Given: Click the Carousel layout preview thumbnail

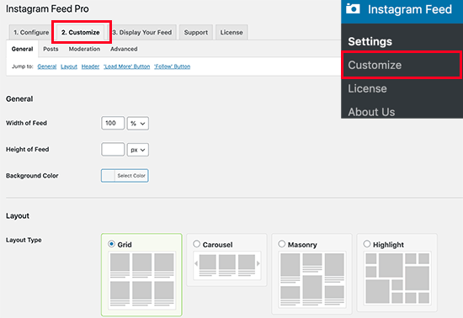Looking at the screenshot, I should pyautogui.click(x=227, y=265).
